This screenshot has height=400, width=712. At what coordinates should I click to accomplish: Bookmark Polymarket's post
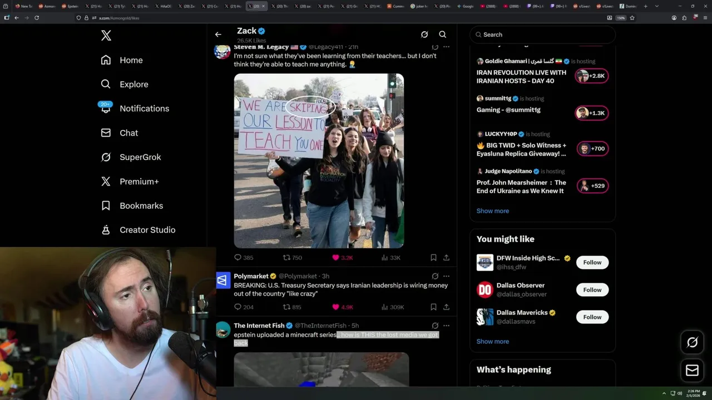coord(433,307)
